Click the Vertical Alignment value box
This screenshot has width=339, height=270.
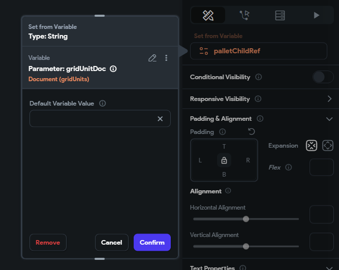click(322, 242)
